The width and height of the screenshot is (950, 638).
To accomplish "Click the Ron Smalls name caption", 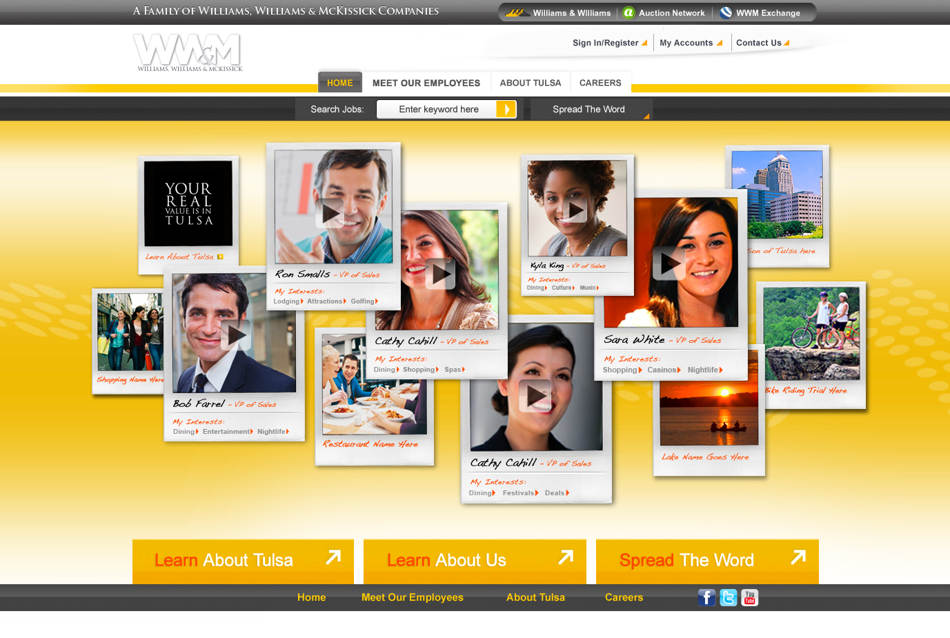I will pyautogui.click(x=302, y=275).
